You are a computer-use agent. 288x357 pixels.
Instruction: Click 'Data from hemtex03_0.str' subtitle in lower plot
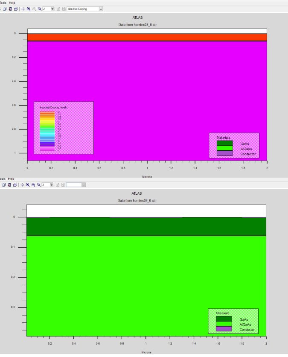(137, 201)
